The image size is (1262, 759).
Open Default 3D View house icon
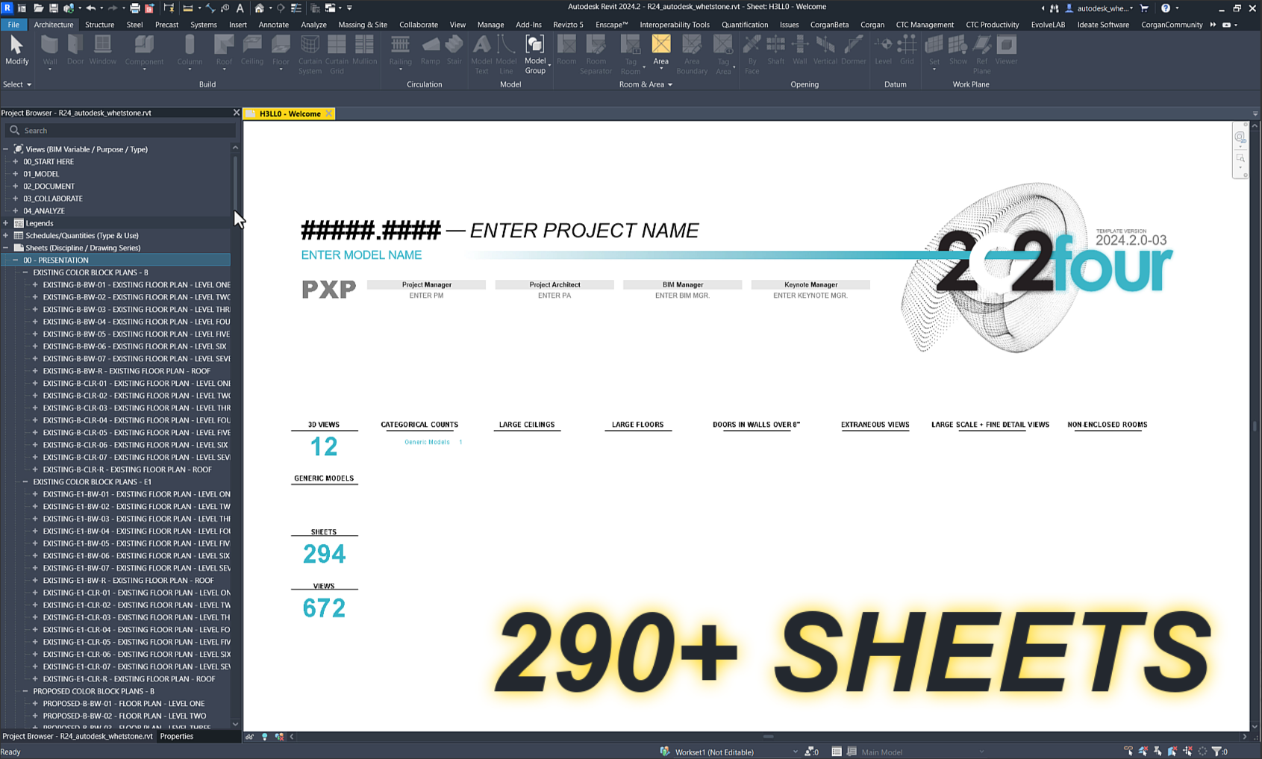259,8
